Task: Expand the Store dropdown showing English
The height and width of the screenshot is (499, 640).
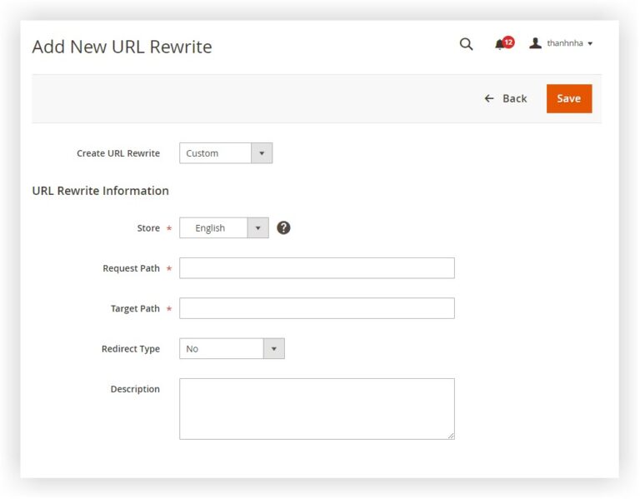Action: [223, 228]
